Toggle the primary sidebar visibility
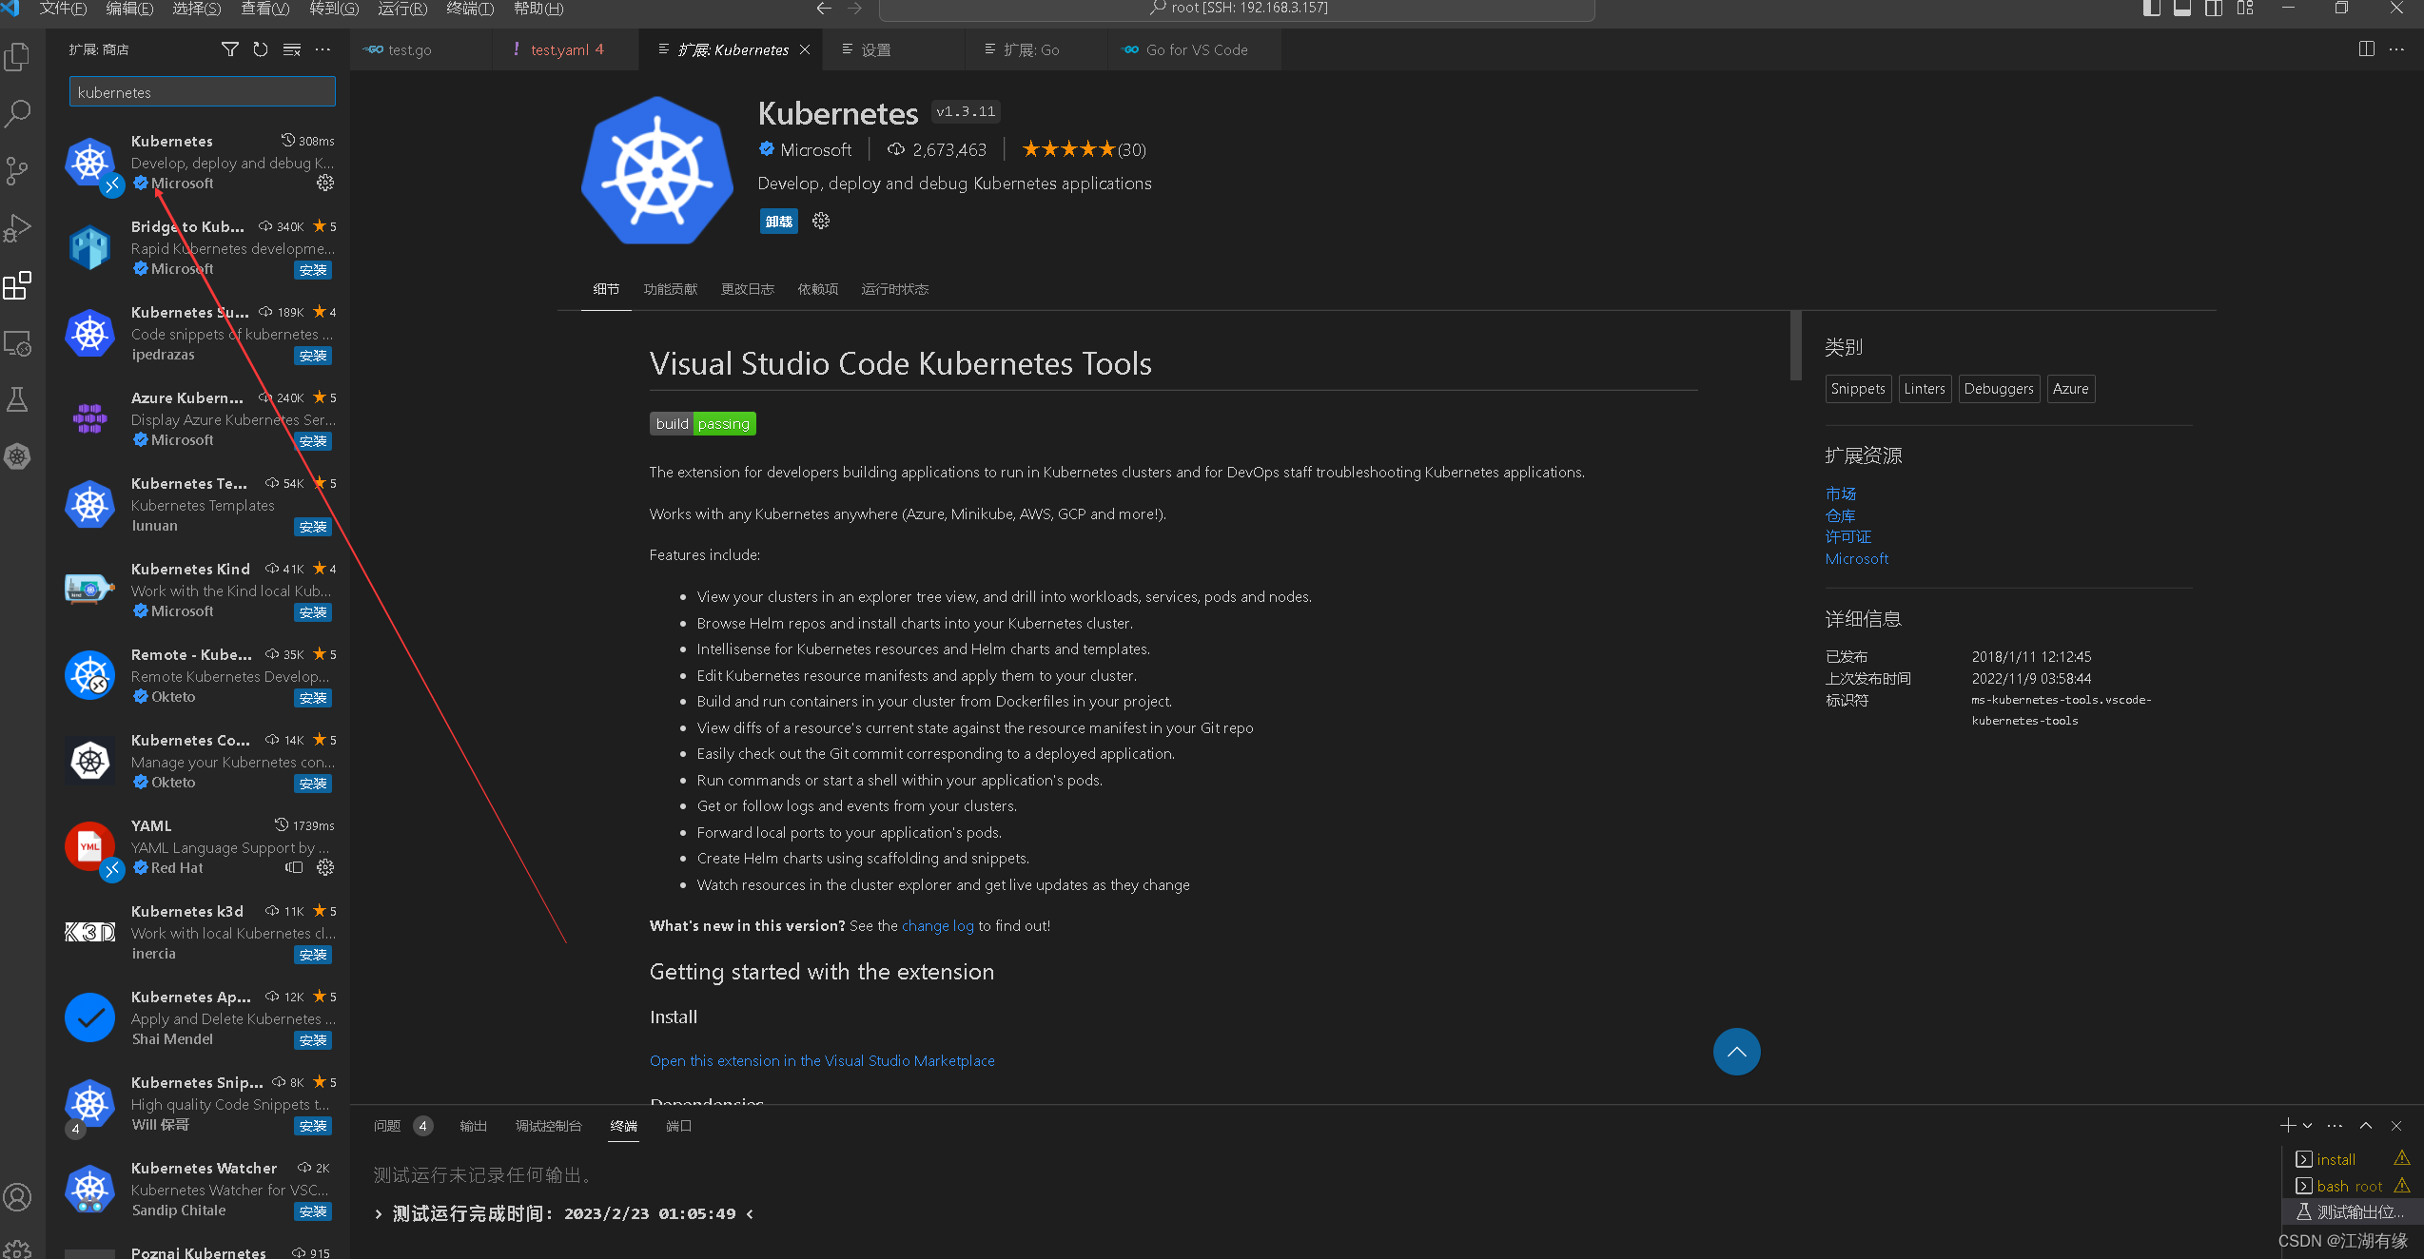 2150,9
